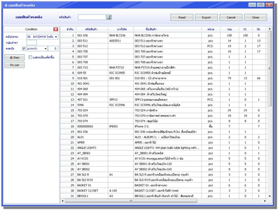This screenshot has height=210, width=278.
Task: Select the barcode cell 001 801
Action: (x=121, y=78)
